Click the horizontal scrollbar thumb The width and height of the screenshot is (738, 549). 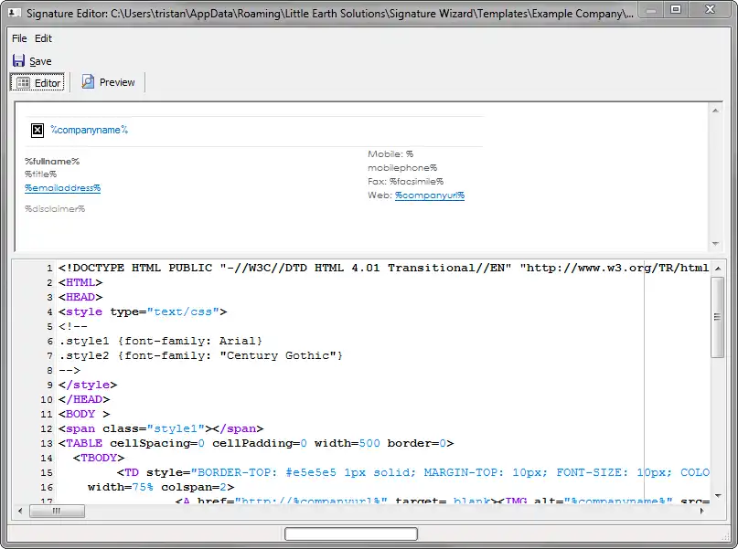coord(57,511)
